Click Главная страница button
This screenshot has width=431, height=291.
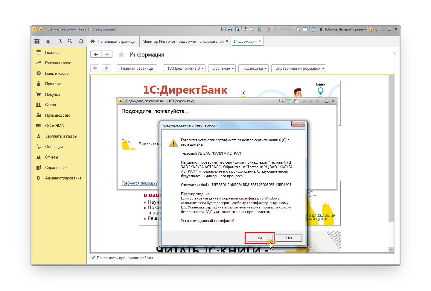(x=137, y=68)
